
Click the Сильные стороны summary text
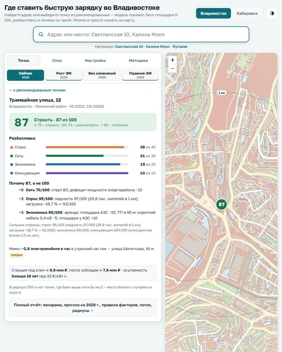coord(81,230)
